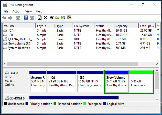Click the Disk 0 drive icon
The width and height of the screenshot is (162, 115).
click(7, 73)
